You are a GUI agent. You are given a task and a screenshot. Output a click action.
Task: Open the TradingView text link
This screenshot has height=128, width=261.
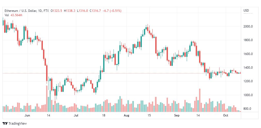[18, 124]
